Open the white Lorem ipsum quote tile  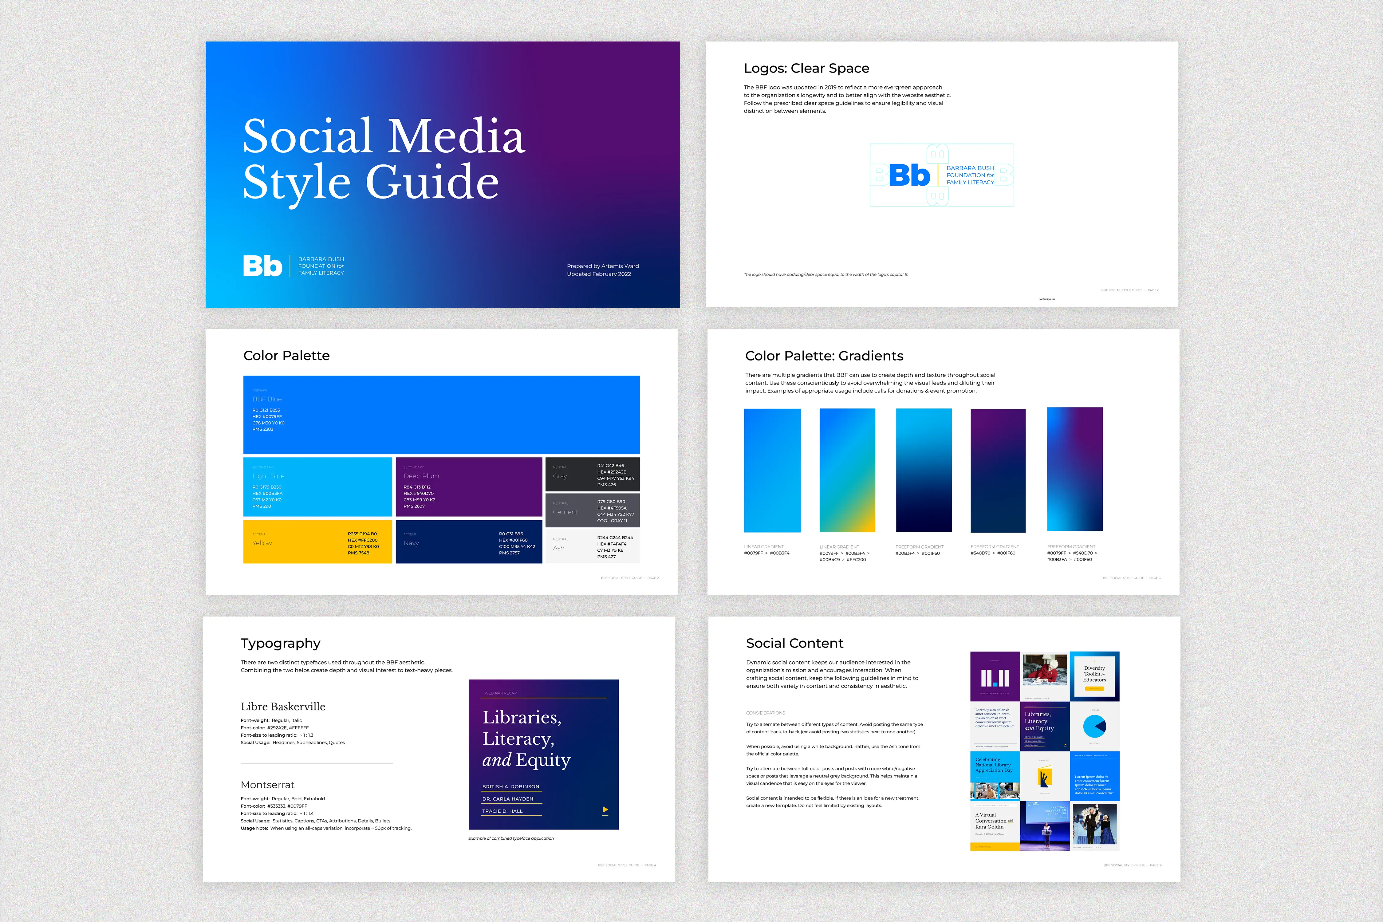pos(995,726)
